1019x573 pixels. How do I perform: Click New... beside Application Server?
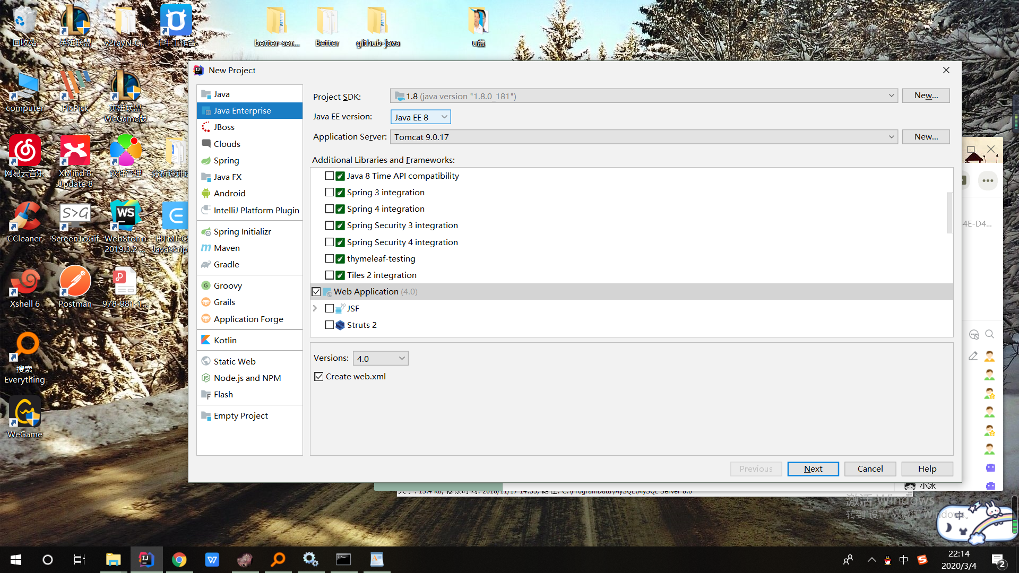click(x=926, y=137)
